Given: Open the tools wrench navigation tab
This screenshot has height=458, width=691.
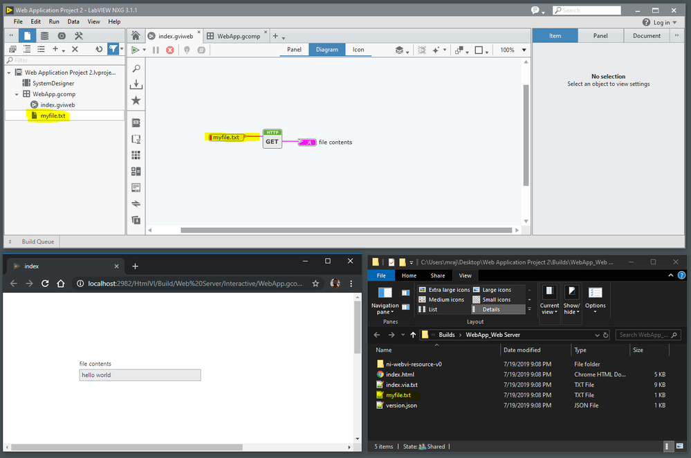Looking at the screenshot, I should (x=79, y=36).
